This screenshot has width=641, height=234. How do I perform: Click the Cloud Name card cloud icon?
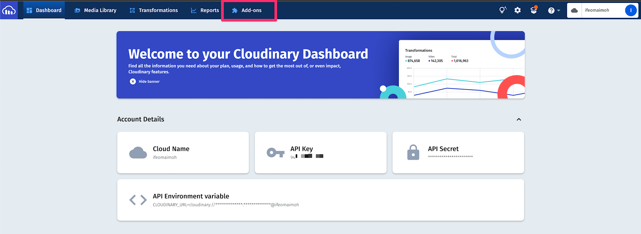(138, 153)
